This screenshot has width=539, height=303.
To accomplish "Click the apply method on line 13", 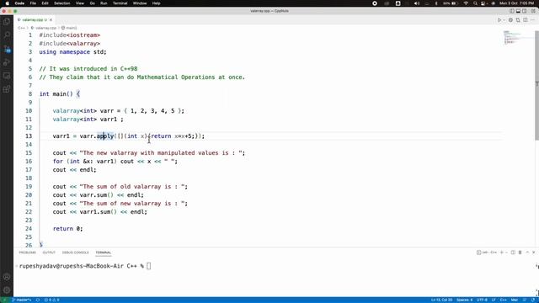I will [105, 136].
